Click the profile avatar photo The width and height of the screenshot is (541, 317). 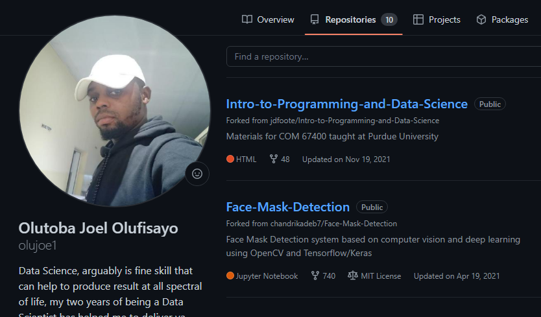115,112
